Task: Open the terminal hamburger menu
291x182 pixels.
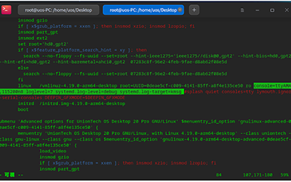Action: tap(243, 9)
